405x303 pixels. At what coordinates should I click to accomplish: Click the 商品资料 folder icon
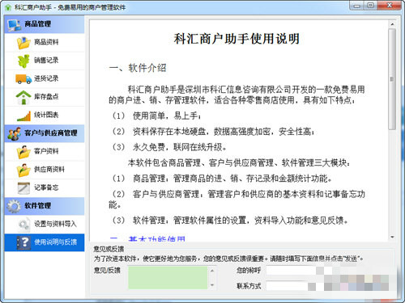point(23,43)
